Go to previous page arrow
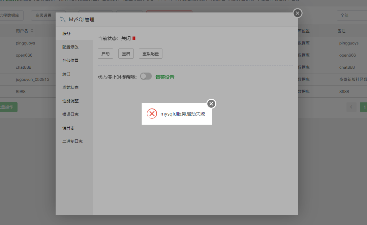Screen dimensions: 367x225 351,107
